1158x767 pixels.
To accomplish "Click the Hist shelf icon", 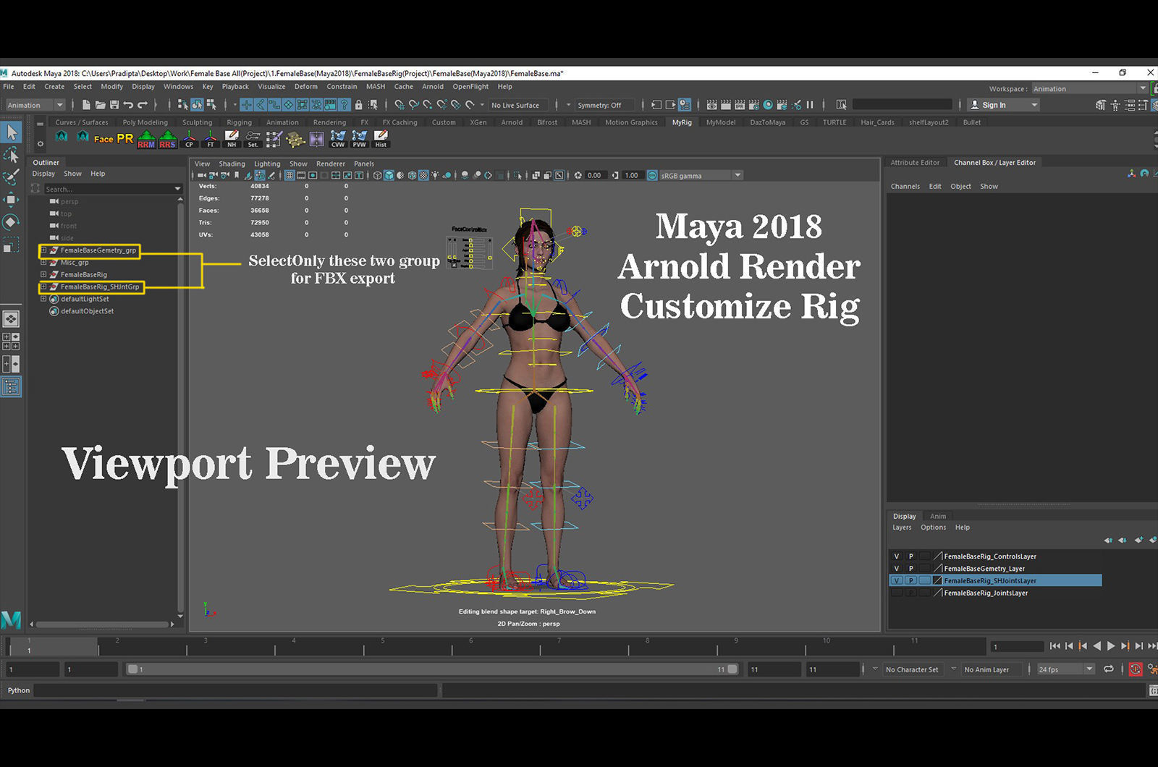I will [381, 139].
